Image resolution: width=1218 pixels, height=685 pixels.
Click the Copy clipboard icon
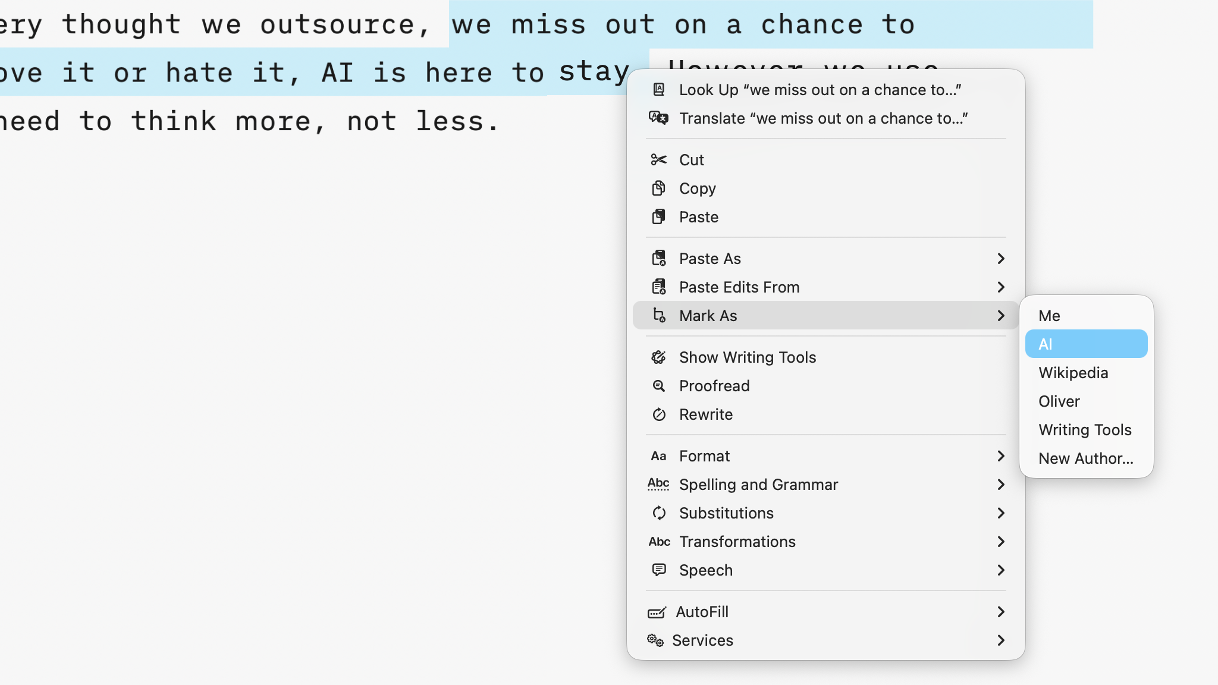coord(658,188)
